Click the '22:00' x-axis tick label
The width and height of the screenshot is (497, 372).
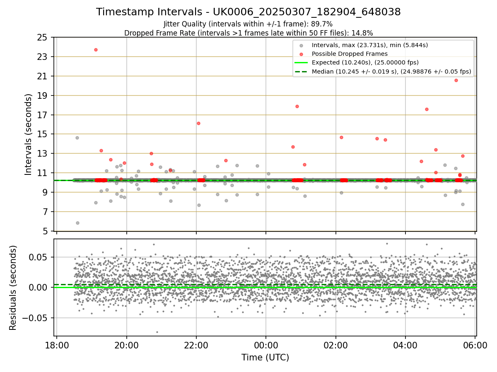pyautogui.click(x=196, y=345)
